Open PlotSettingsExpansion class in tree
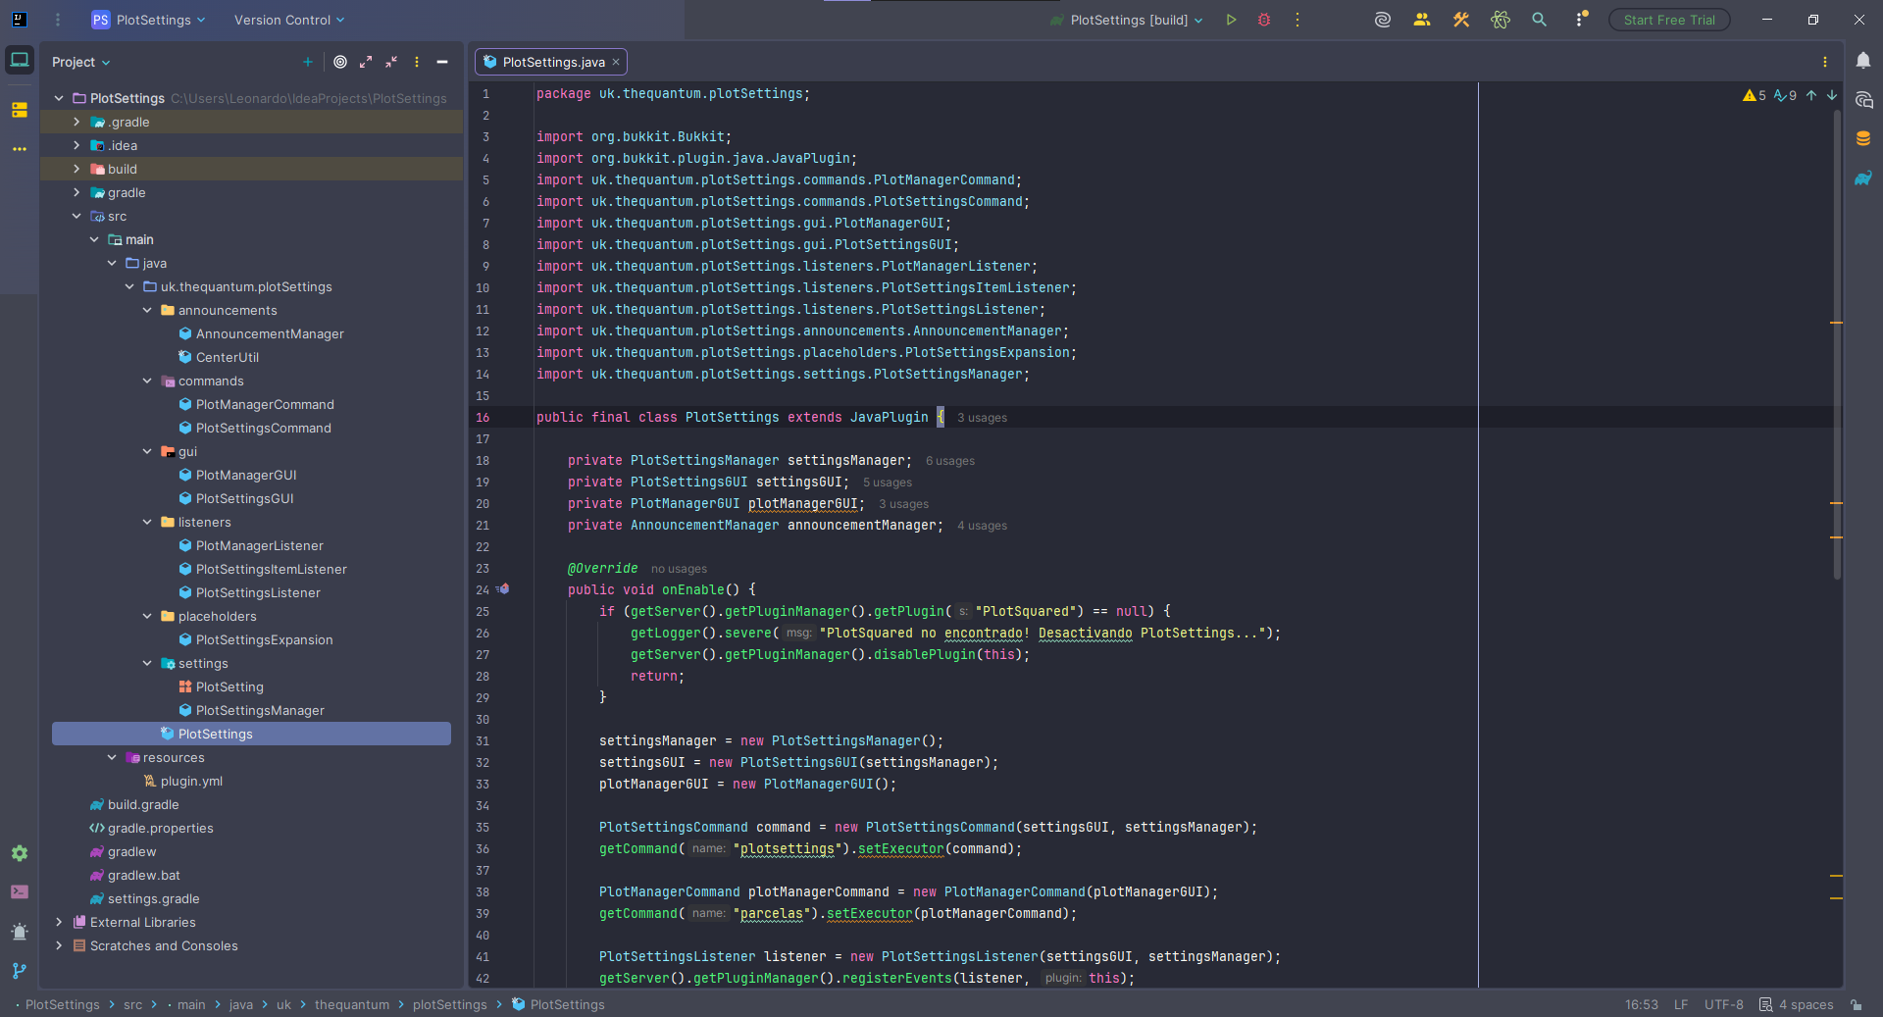 pyautogui.click(x=264, y=639)
